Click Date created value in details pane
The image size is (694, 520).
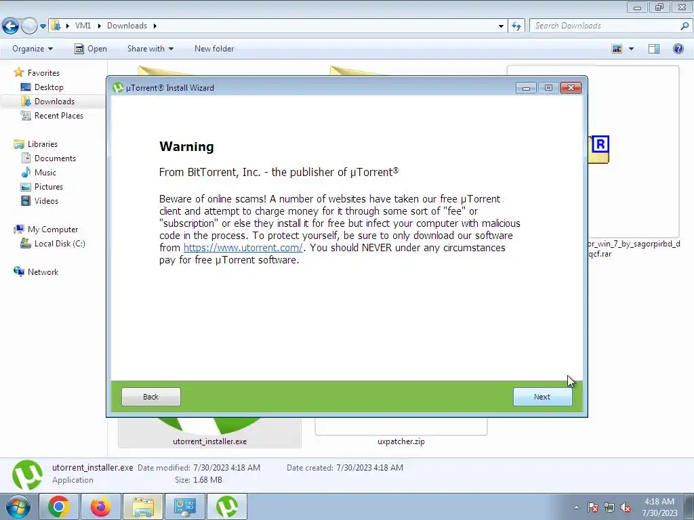tap(369, 467)
